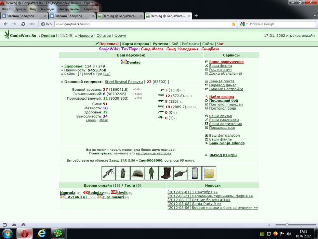This screenshot has height=239, width=318.
Task: Expand the Google search engine dropdown
Action: (247, 24)
